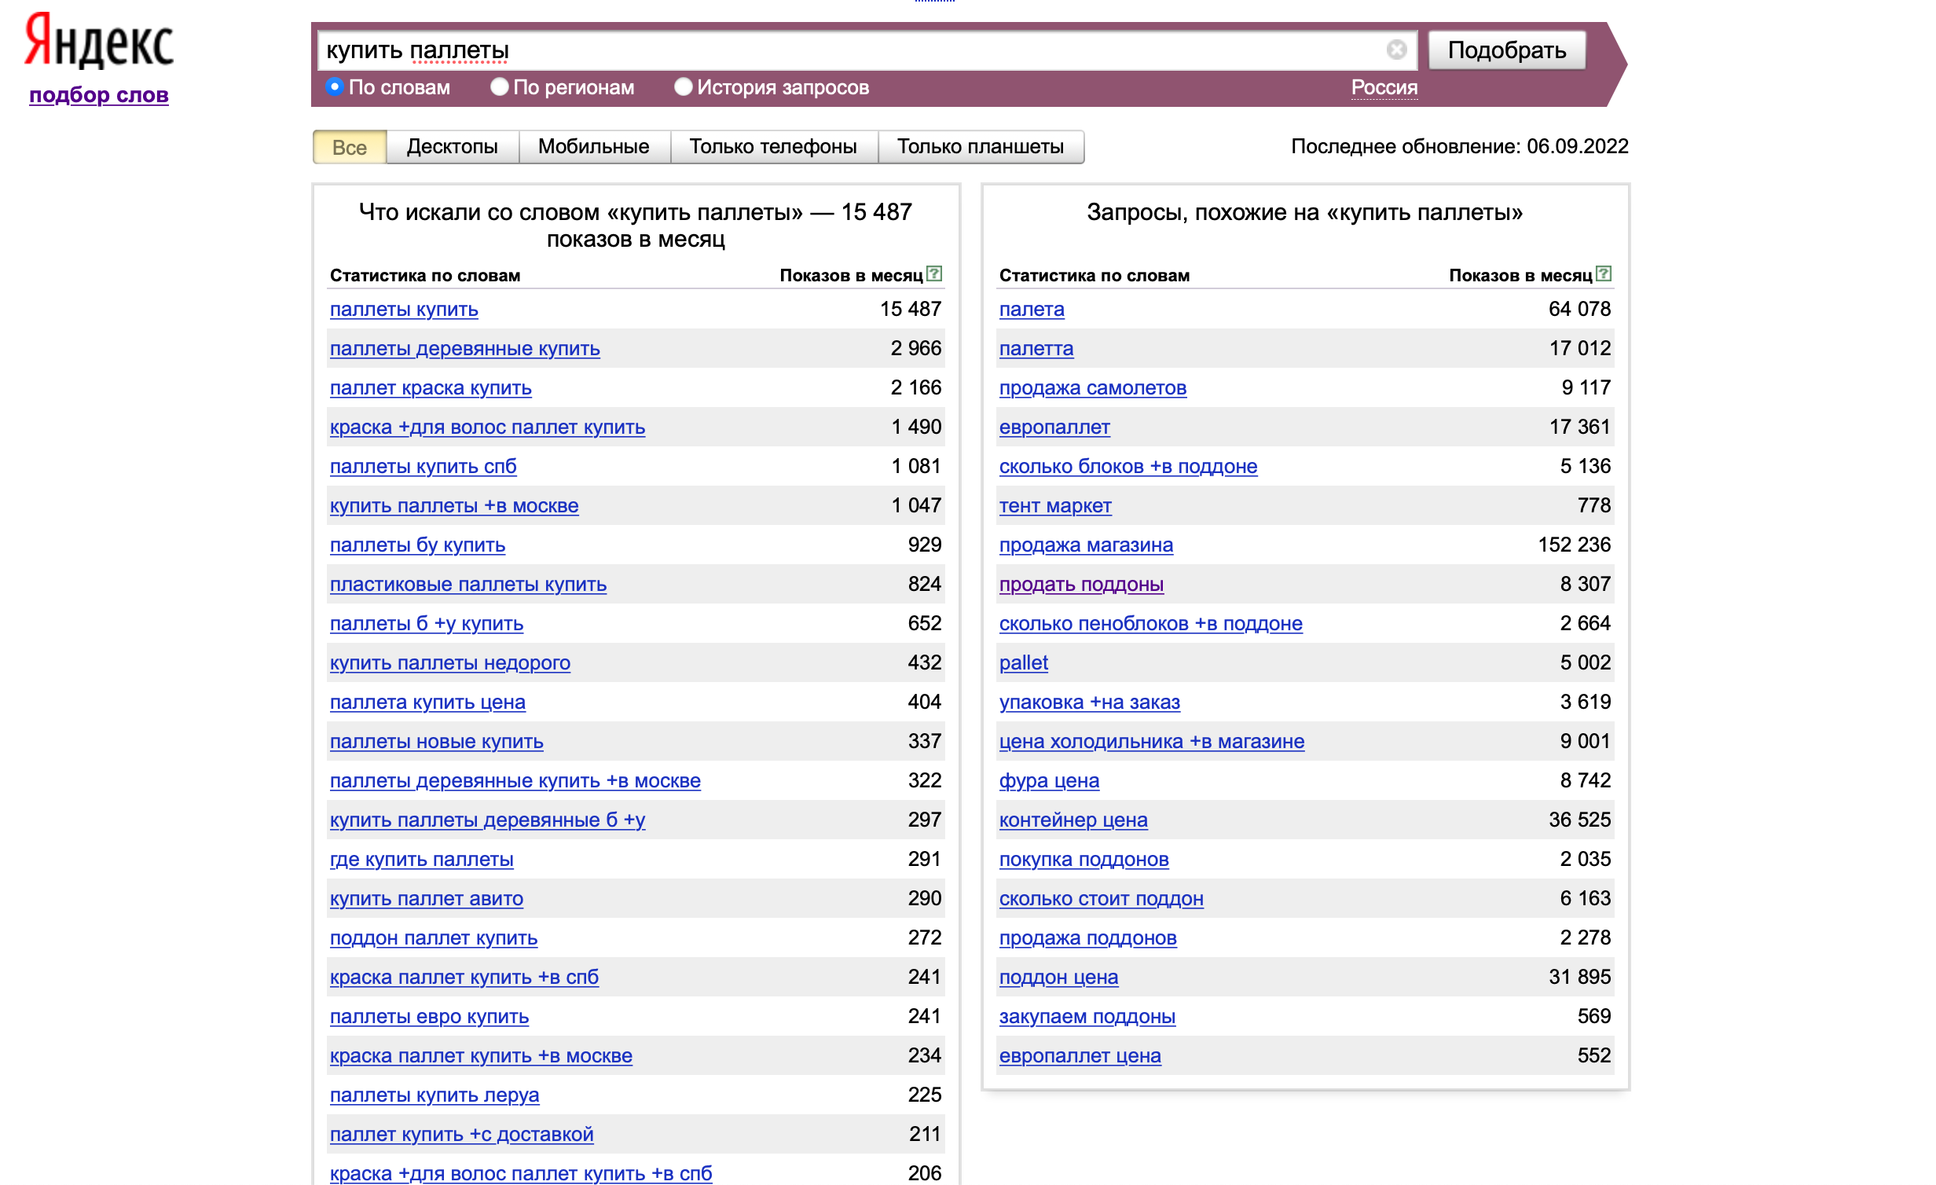Screen dimensions: 1936x1185
Task: Click 'Последнее обновление: 06.09.2022' text
Action: point(1460,147)
